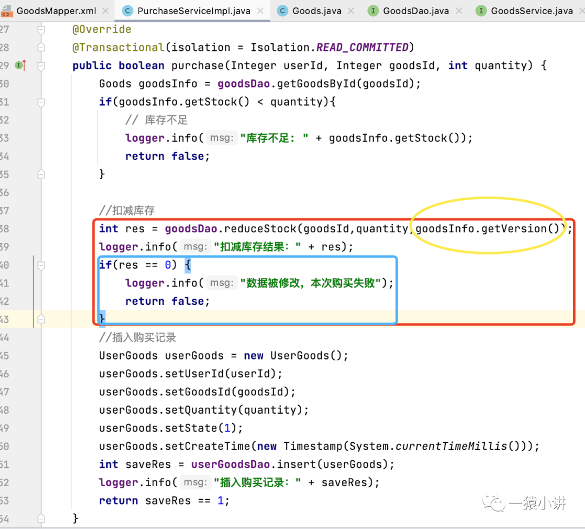Click on goodsInfo.getVersion() argument
Image resolution: width=585 pixels, height=529 pixels.
click(487, 228)
